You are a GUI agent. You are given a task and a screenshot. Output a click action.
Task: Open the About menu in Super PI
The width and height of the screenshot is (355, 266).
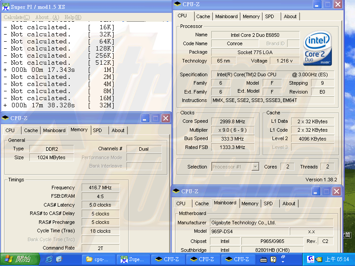pyautogui.click(x=47, y=17)
